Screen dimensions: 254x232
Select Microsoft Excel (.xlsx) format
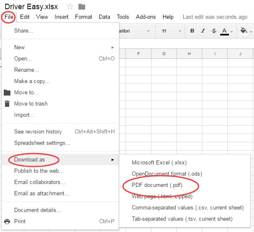159,162
